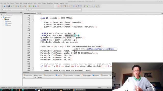Image resolution: width=163 pixels, height=91 pixels.
Task: Click the green Run icon
Action: [x=31, y=6]
